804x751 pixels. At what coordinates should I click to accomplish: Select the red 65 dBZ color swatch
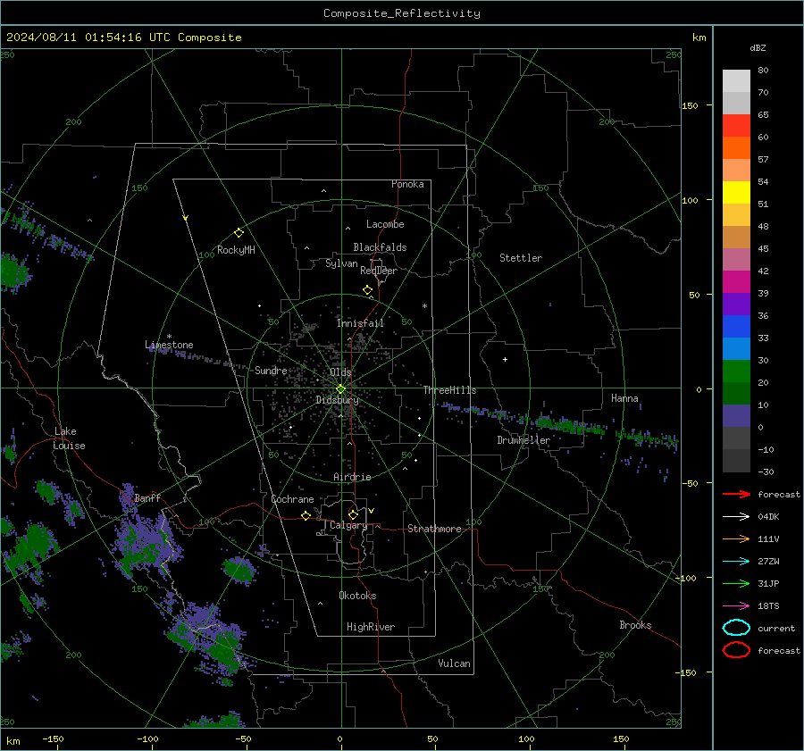coord(736,125)
